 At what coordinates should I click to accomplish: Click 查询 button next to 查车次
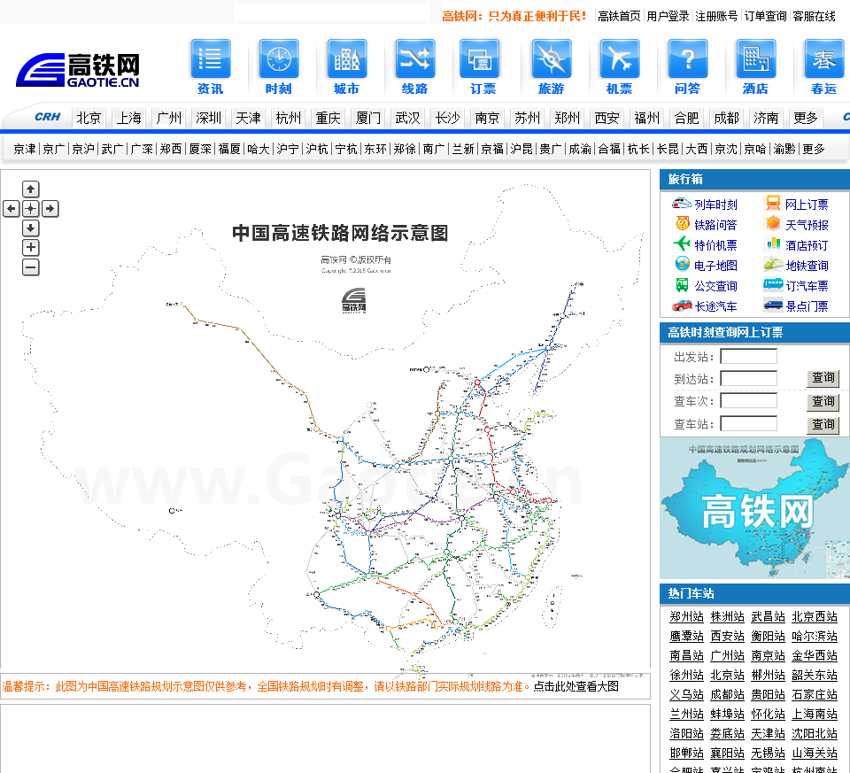(823, 401)
